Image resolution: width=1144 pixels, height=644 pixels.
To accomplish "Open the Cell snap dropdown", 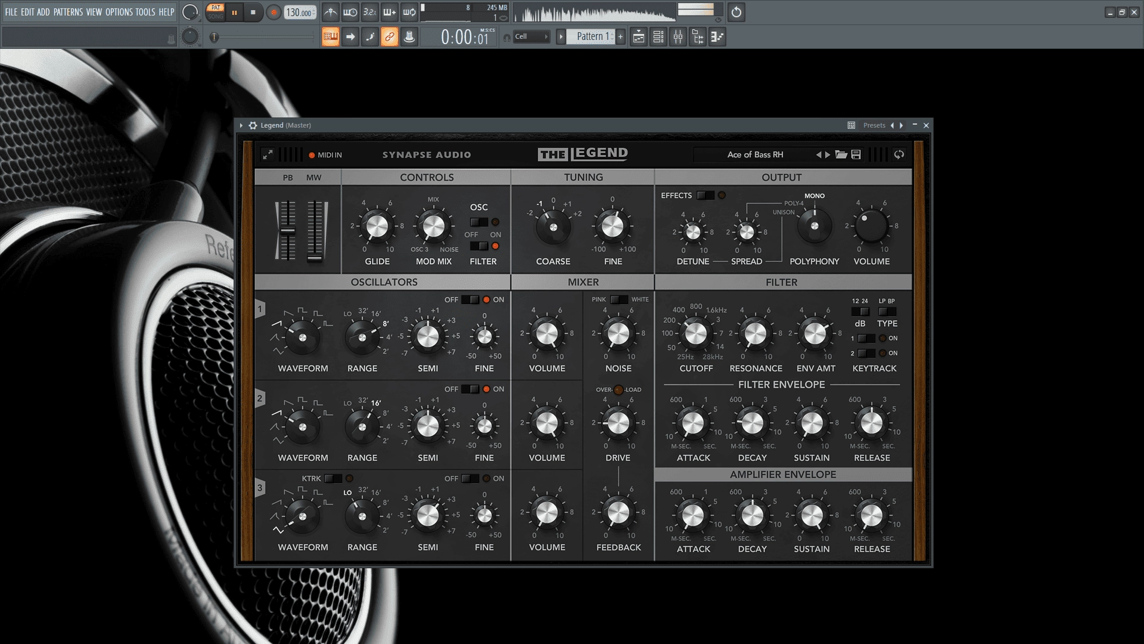I will tap(531, 37).
